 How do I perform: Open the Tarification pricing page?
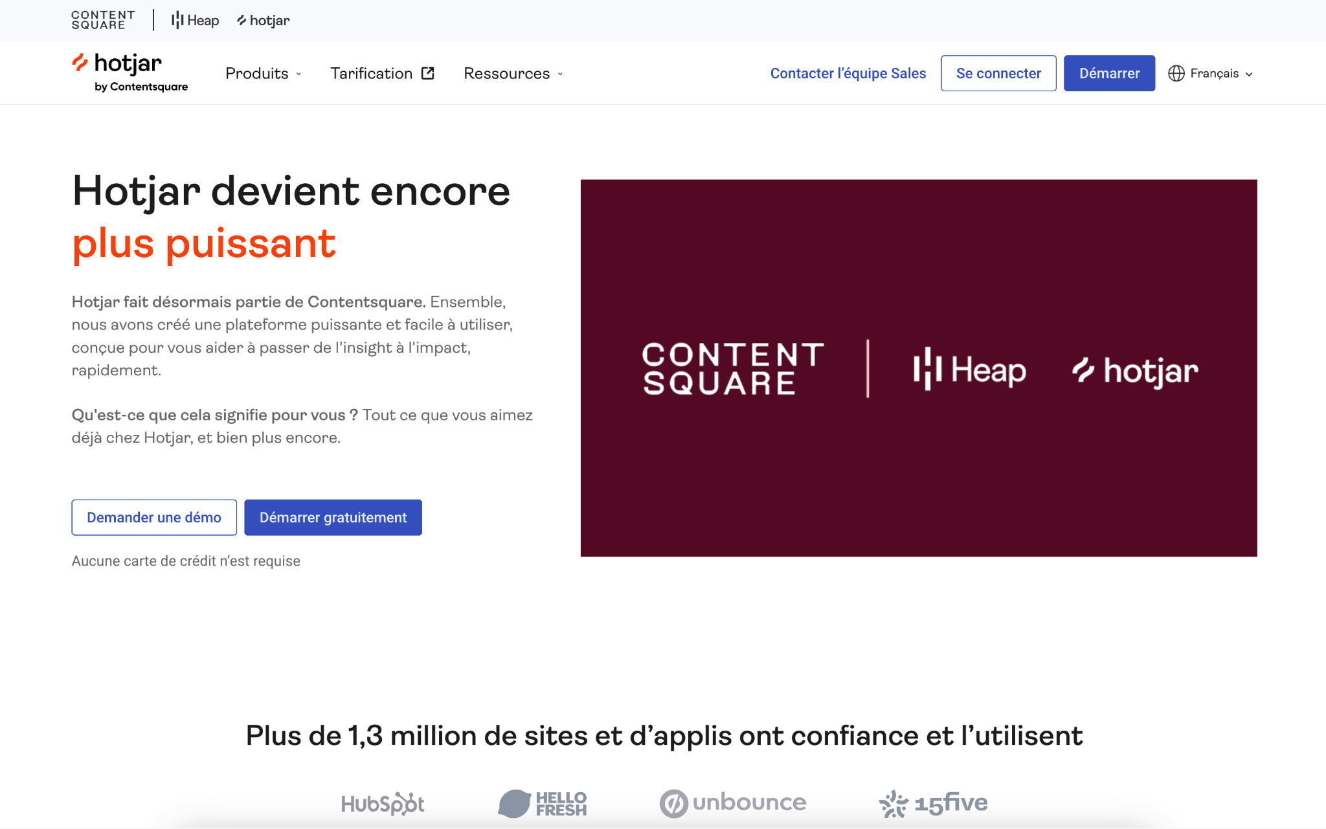[x=372, y=74]
